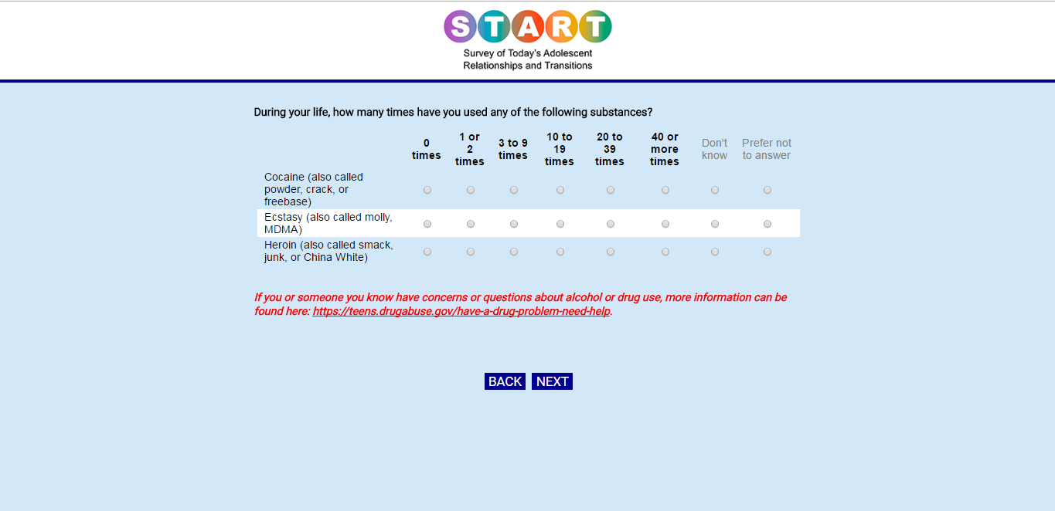The width and height of the screenshot is (1055, 511).
Task: Select 40 or more times for Cocaine
Action: click(665, 190)
